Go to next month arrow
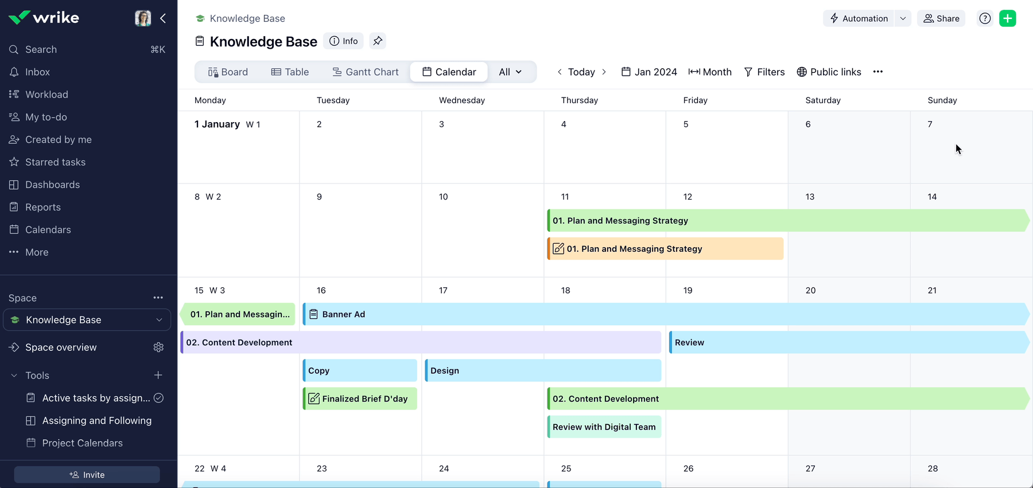This screenshot has height=488, width=1033. pyautogui.click(x=604, y=72)
